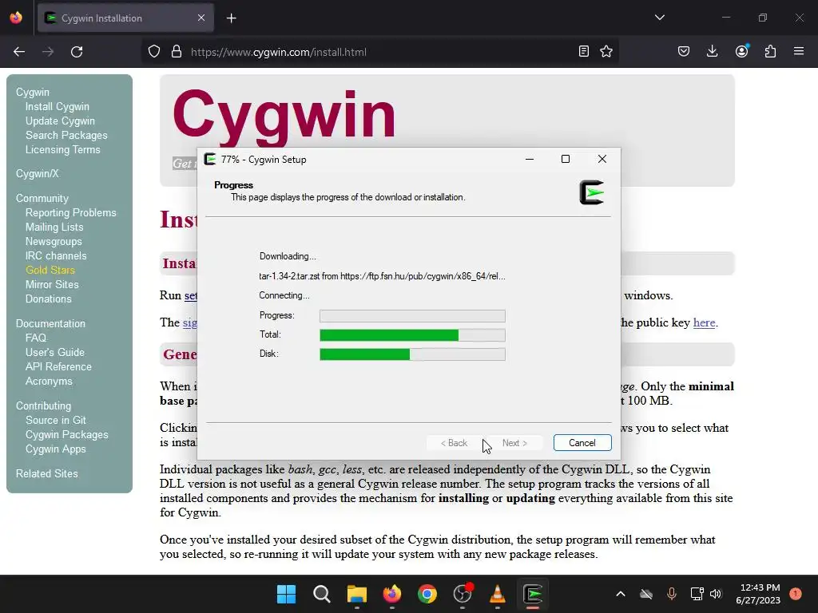The height and width of the screenshot is (613, 818).
Task: Click Cygwin Setup title bar icon
Action: pyautogui.click(x=210, y=159)
